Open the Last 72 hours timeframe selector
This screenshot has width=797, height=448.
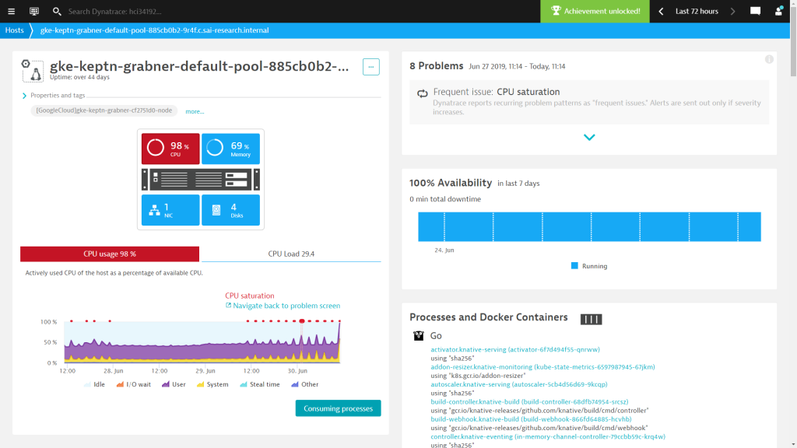pos(696,12)
